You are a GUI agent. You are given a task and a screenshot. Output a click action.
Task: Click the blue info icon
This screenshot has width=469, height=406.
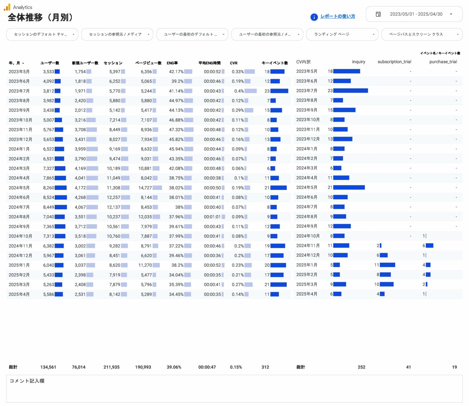point(314,17)
